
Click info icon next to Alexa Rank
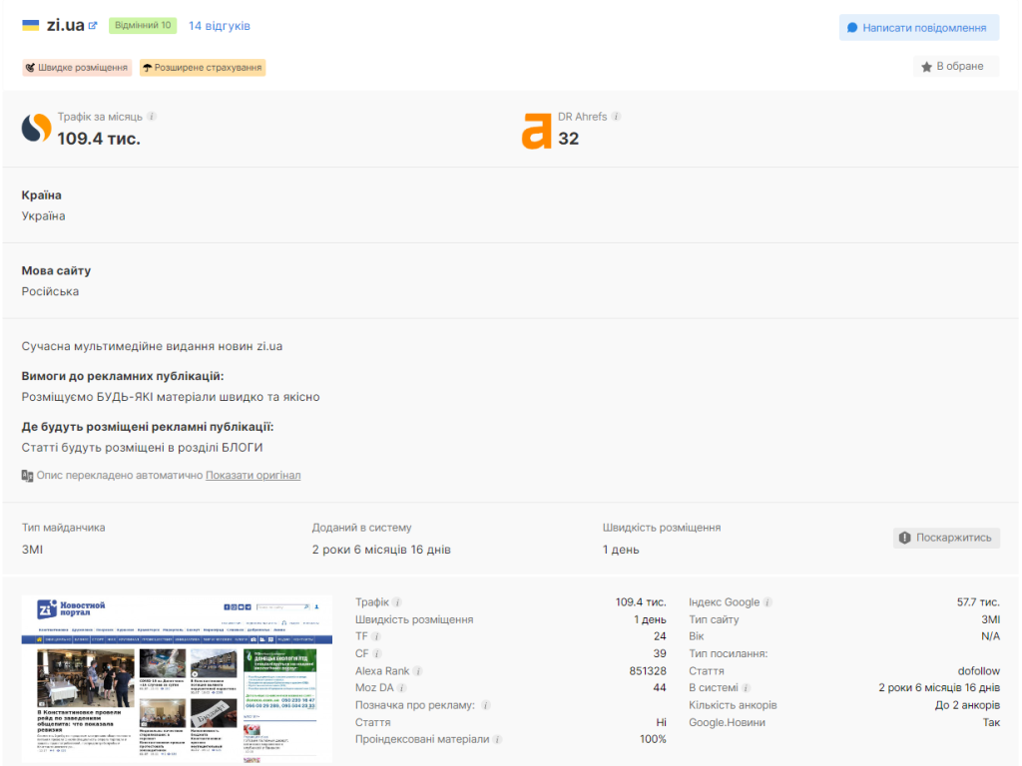click(x=417, y=671)
